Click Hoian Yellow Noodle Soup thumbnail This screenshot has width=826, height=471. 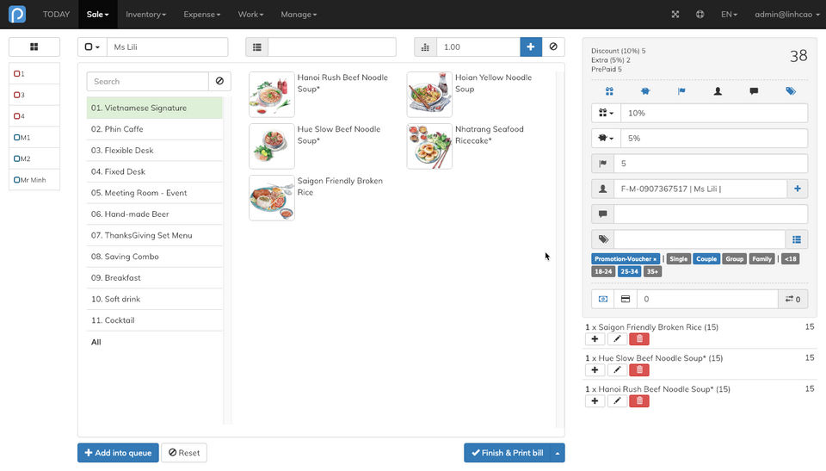(429, 95)
